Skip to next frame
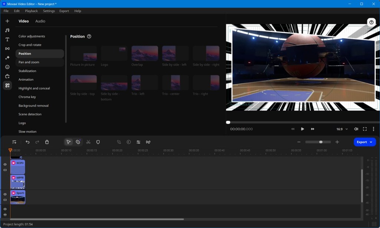Screen dimensions: 380x228 [312, 129]
